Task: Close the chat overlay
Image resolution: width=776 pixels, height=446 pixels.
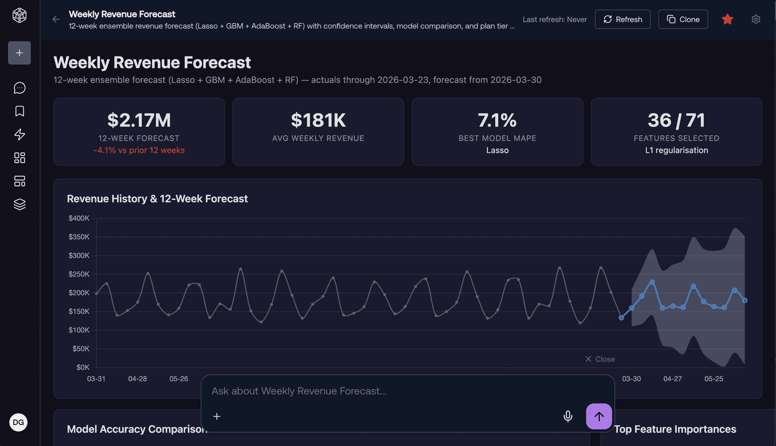Action: pyautogui.click(x=600, y=359)
